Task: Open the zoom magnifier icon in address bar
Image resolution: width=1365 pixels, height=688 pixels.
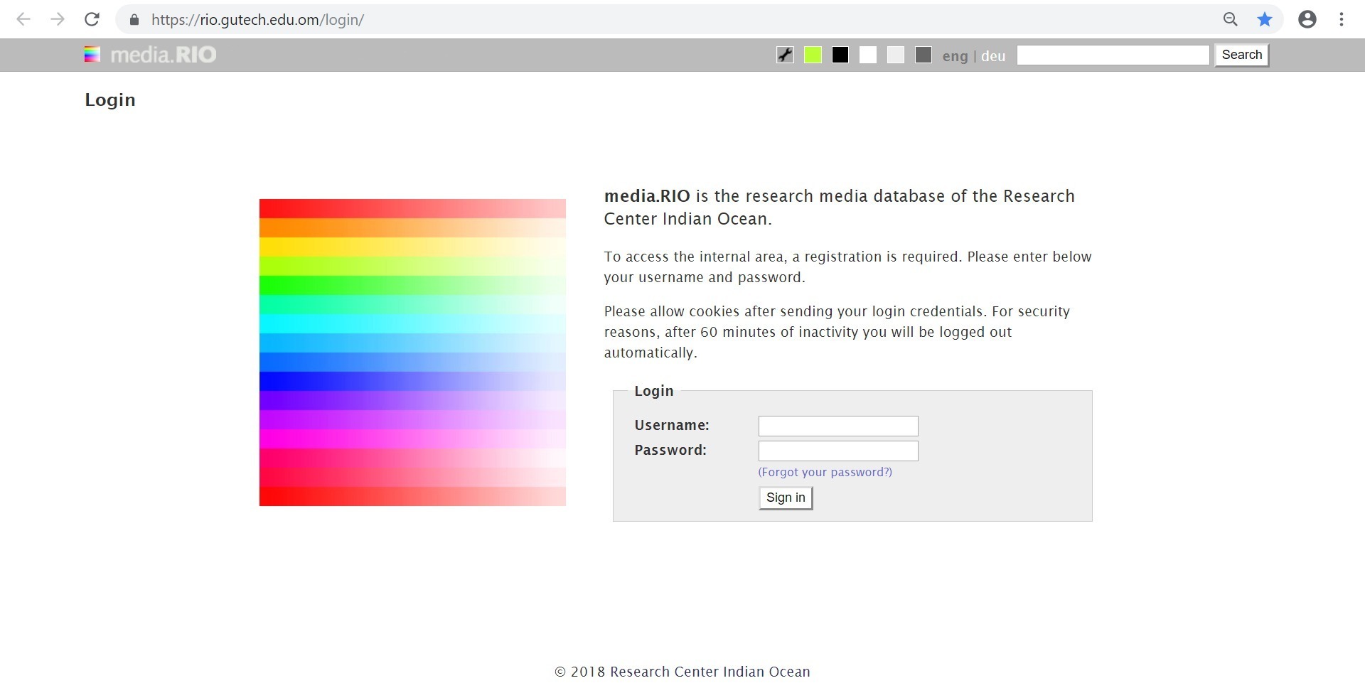Action: click(1230, 19)
